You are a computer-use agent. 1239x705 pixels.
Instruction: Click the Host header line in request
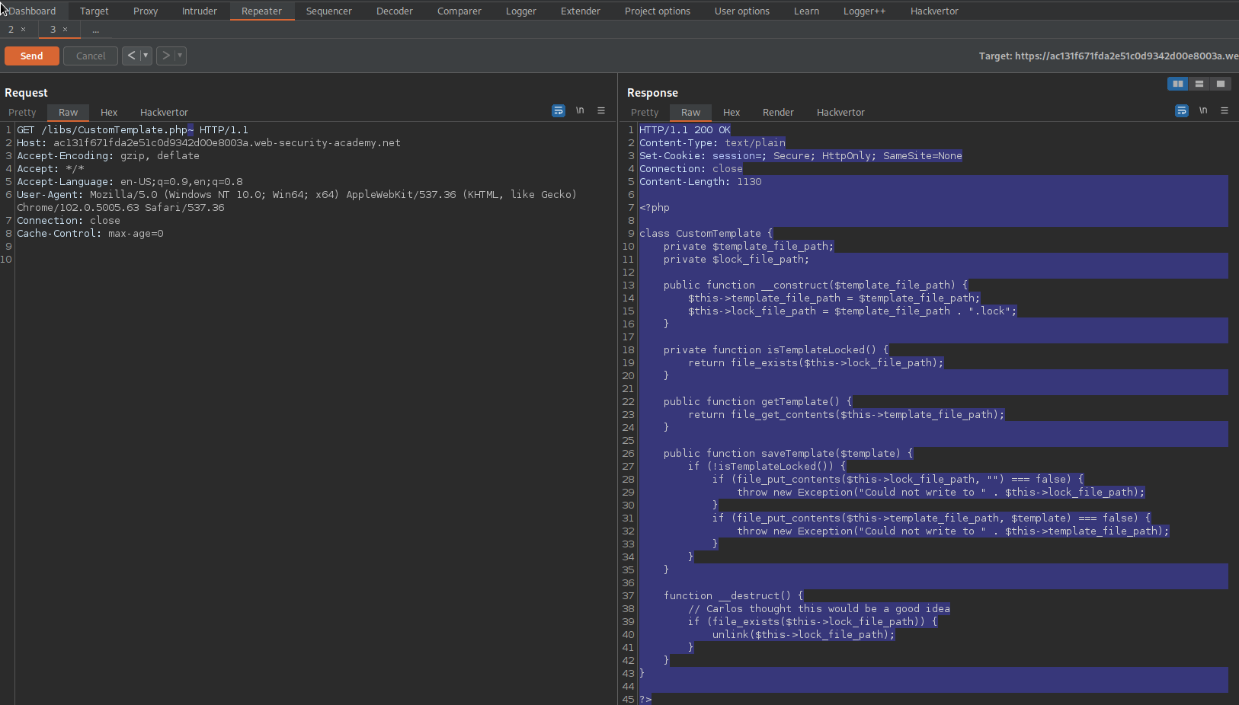(209, 143)
